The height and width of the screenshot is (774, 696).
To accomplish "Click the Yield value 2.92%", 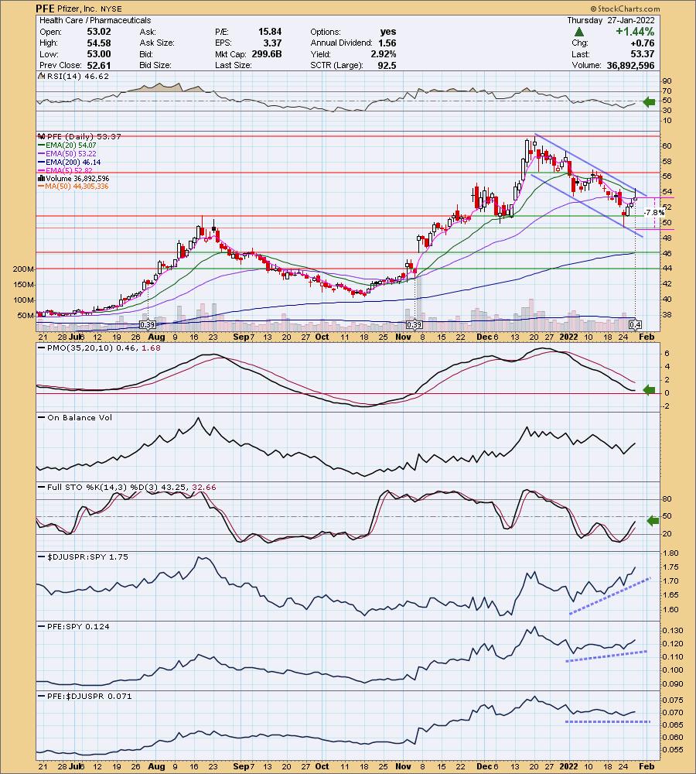I will point(384,54).
